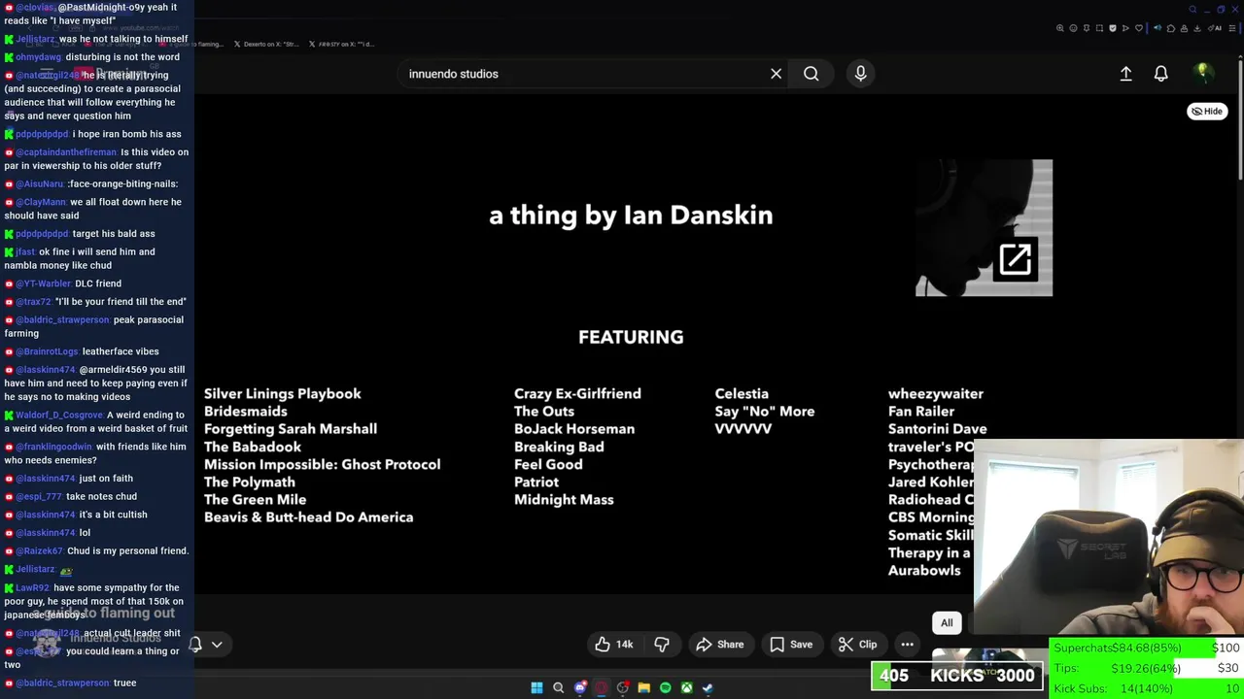Click browser snapshot capture icon
The image size is (1244, 699).
click(1099, 28)
